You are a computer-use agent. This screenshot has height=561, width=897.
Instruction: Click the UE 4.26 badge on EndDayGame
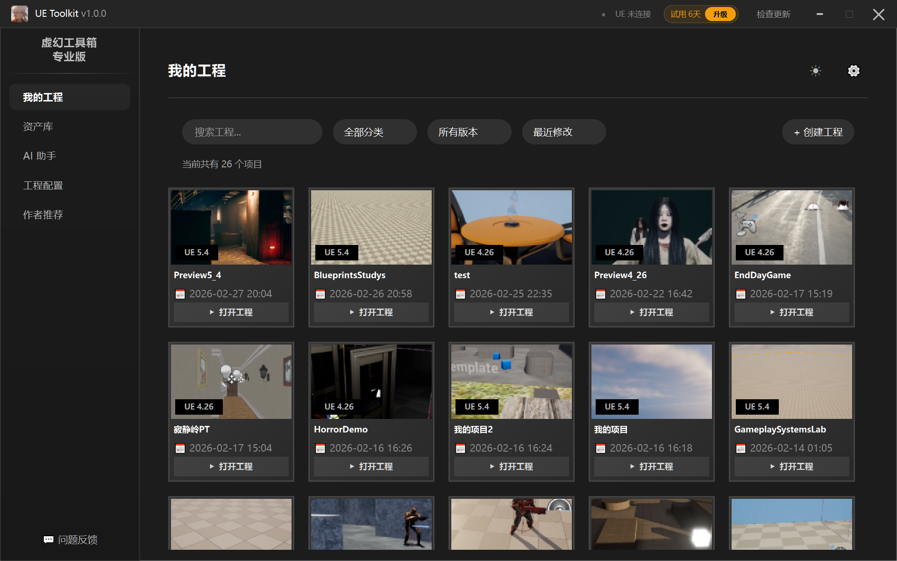pos(759,252)
